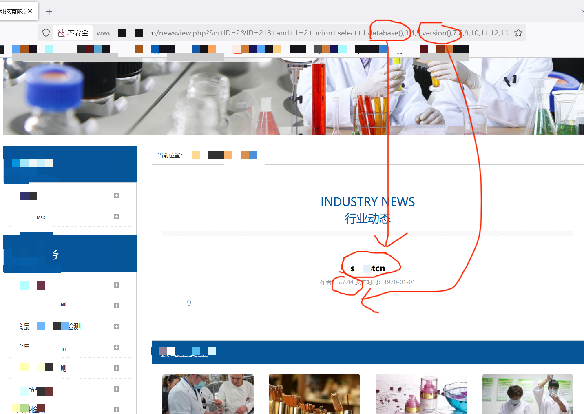
Task: Click the INDUSTRY NEWS heading
Action: pos(367,201)
